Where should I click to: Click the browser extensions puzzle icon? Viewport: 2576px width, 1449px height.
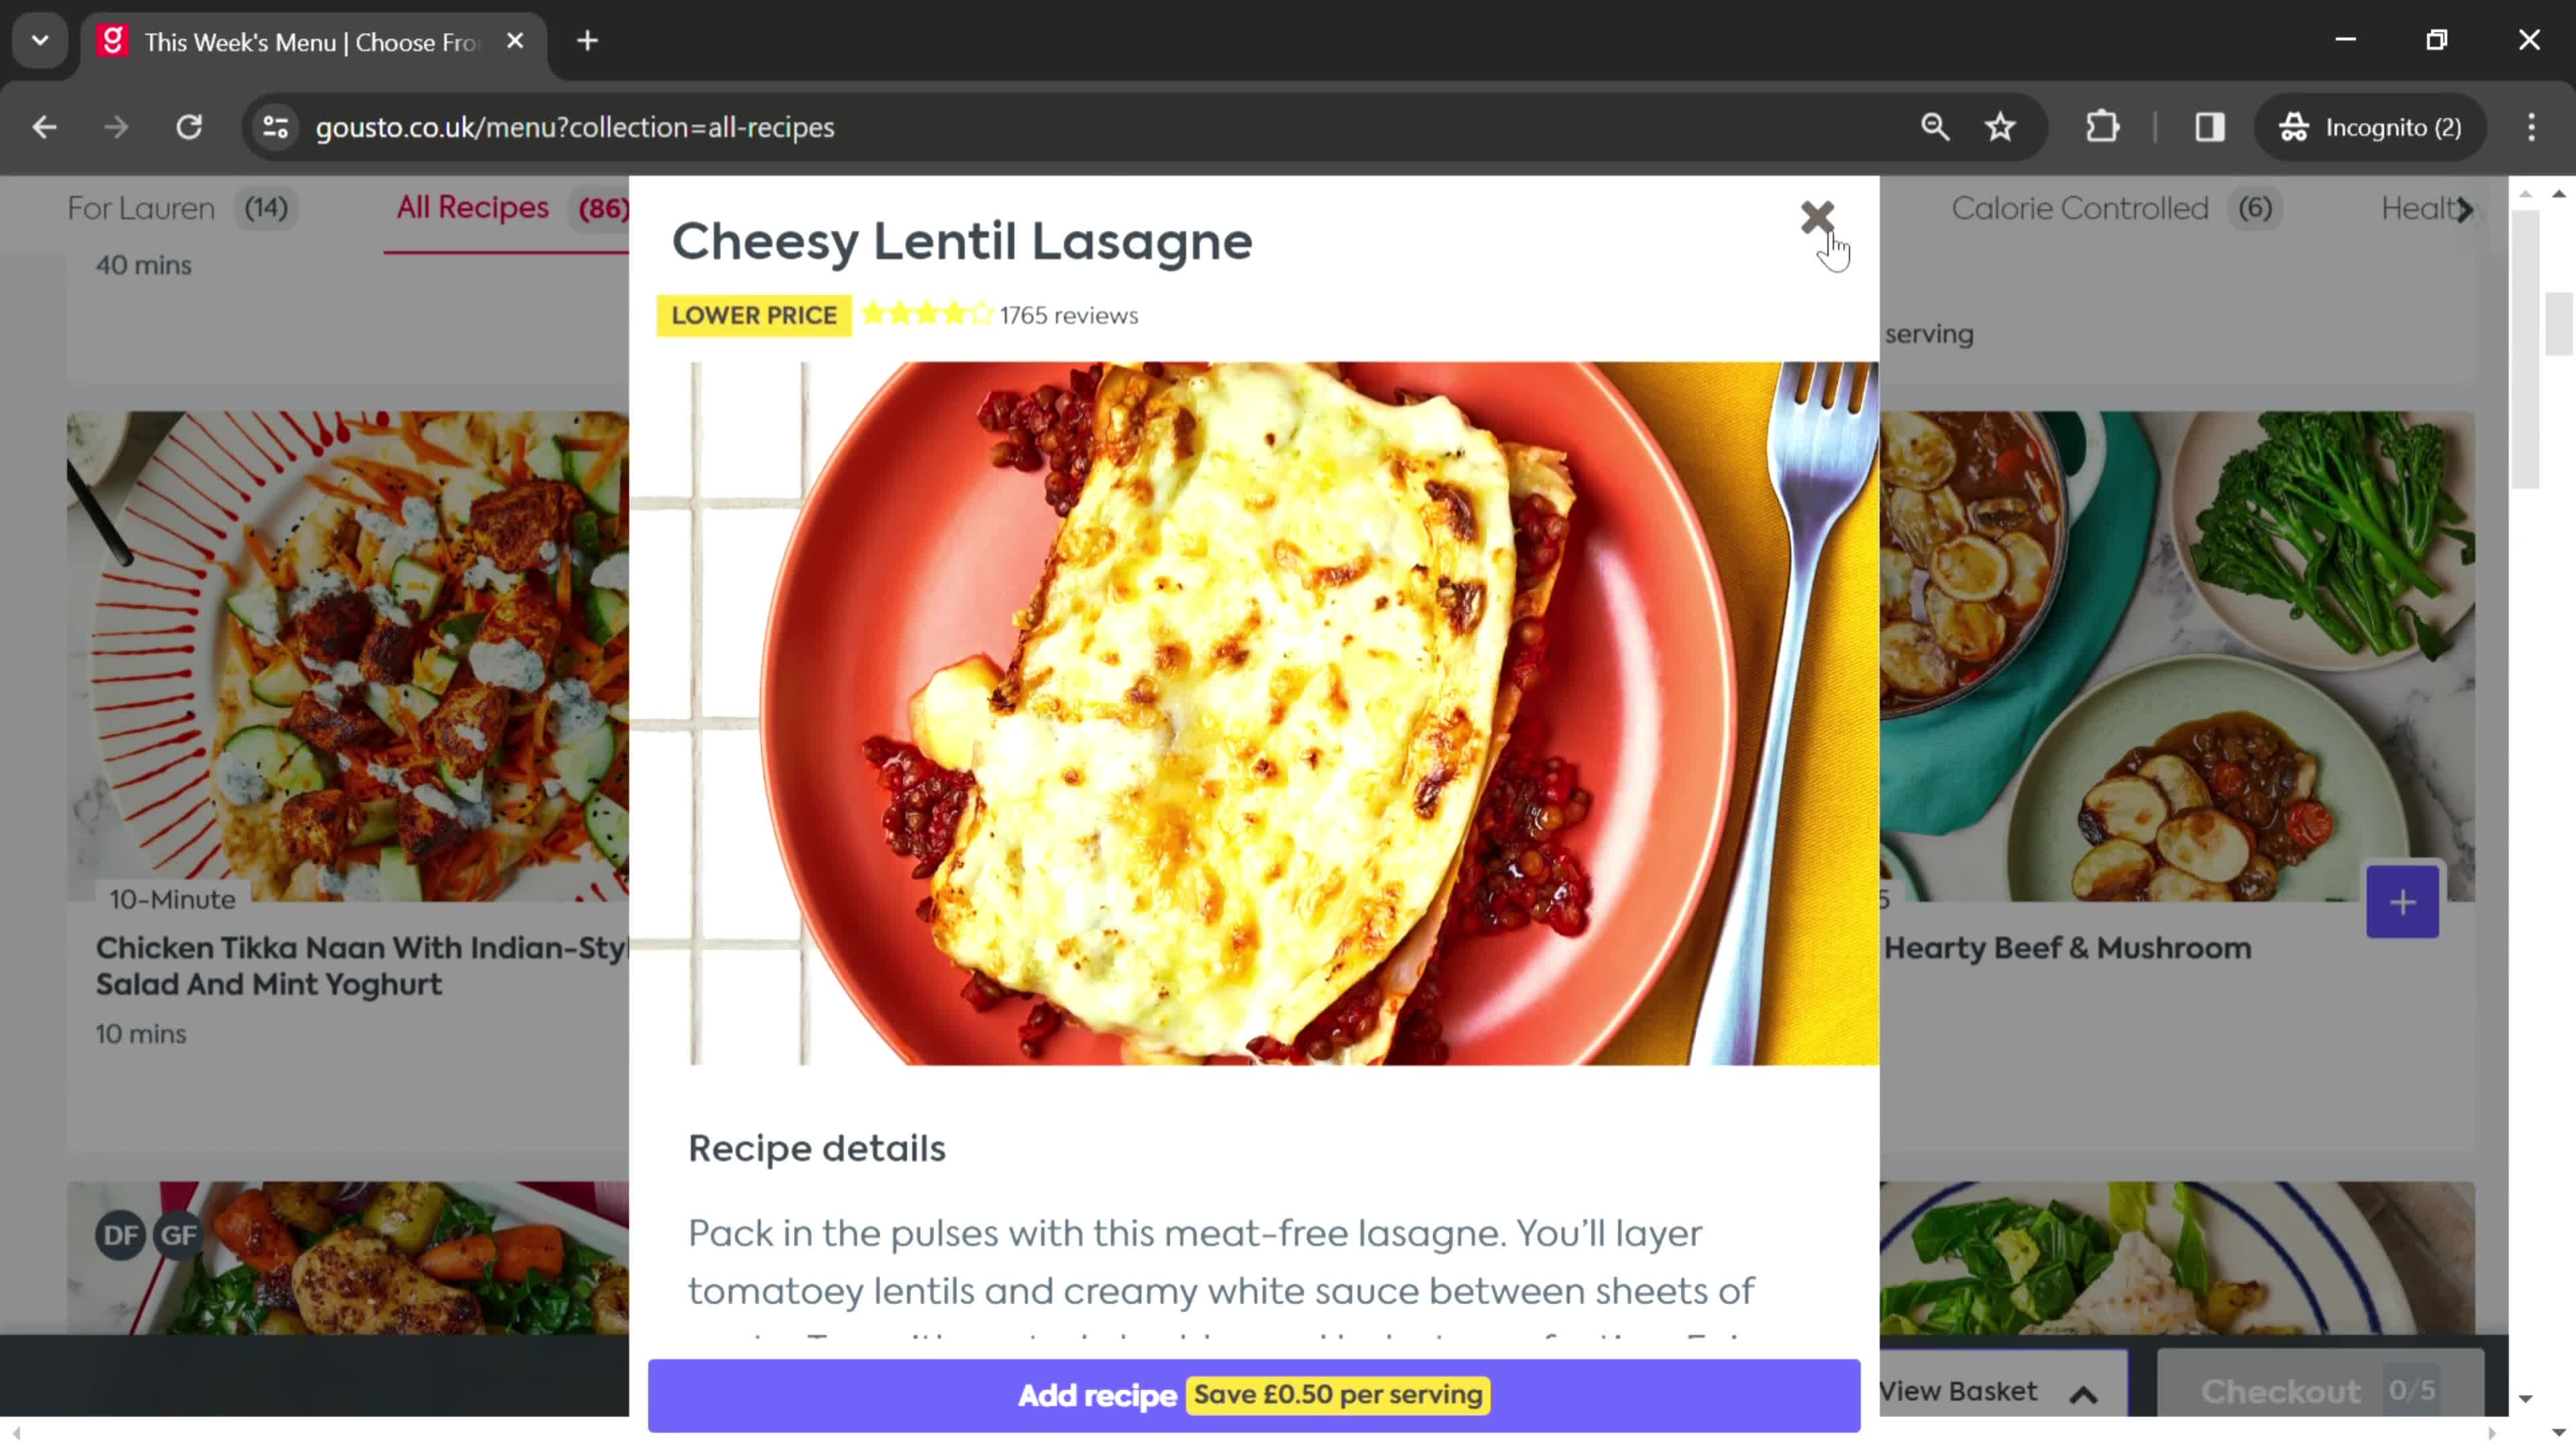2104,125
